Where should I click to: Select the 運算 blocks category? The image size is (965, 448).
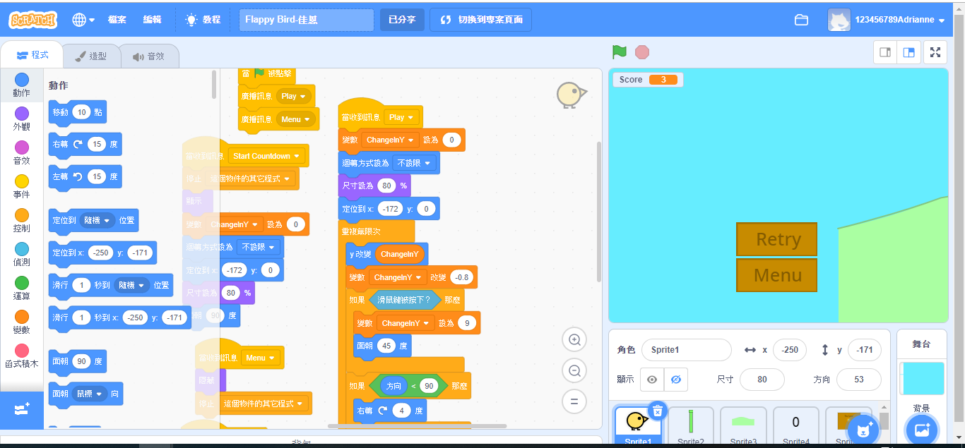click(22, 288)
